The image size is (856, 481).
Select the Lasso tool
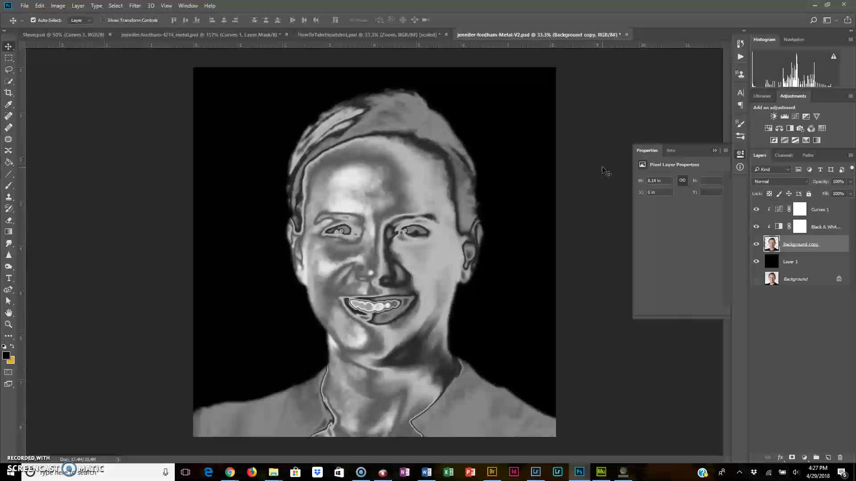point(8,69)
